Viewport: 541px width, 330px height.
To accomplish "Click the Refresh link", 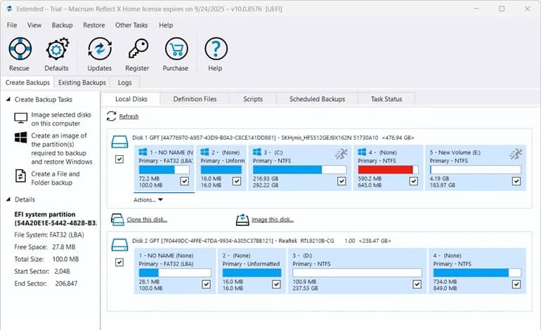I will click(x=129, y=117).
